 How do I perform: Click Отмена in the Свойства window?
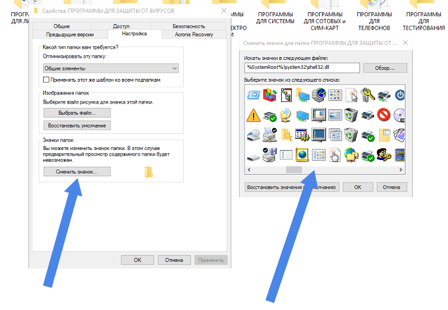174,260
